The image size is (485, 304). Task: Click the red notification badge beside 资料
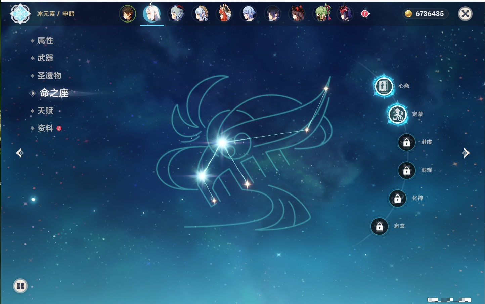coord(59,128)
